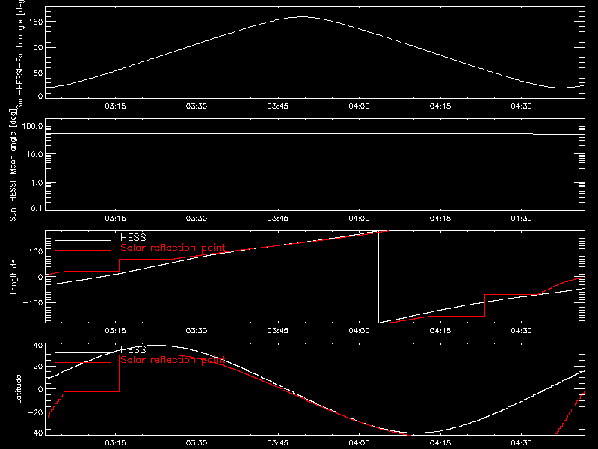Click 03:15 time label below Earth angle plot

(x=116, y=106)
